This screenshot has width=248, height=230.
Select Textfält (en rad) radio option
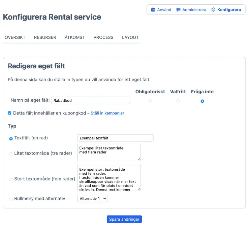(x=11, y=139)
